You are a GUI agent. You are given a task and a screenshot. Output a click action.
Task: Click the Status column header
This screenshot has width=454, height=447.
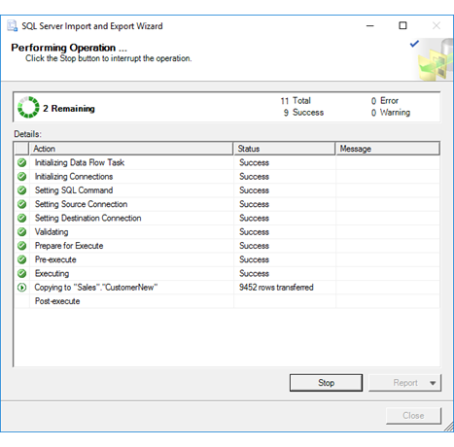tap(284, 149)
